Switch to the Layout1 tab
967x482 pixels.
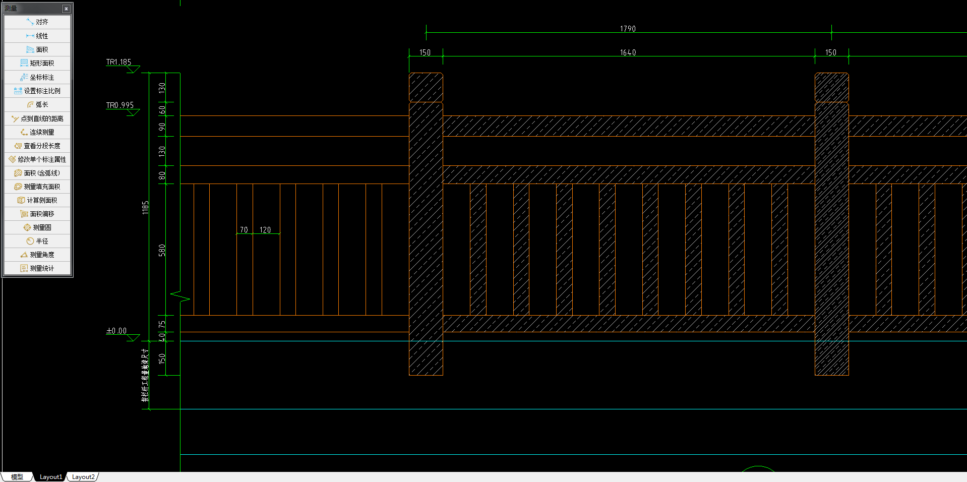[x=51, y=477]
